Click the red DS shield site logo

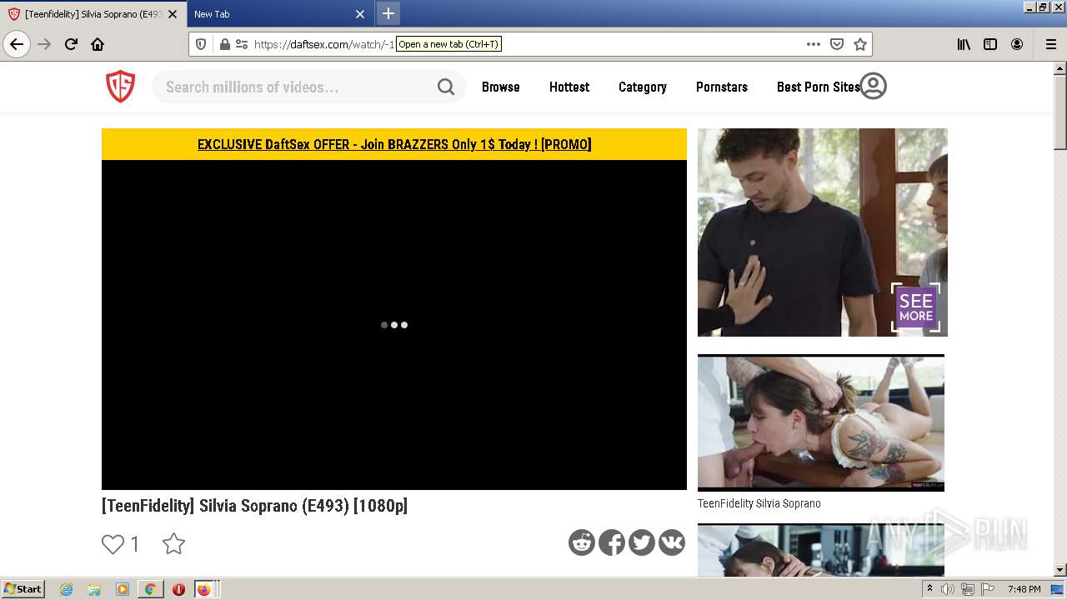[120, 87]
